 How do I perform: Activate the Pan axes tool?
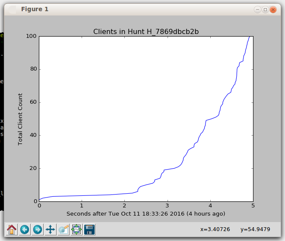coord(51,229)
